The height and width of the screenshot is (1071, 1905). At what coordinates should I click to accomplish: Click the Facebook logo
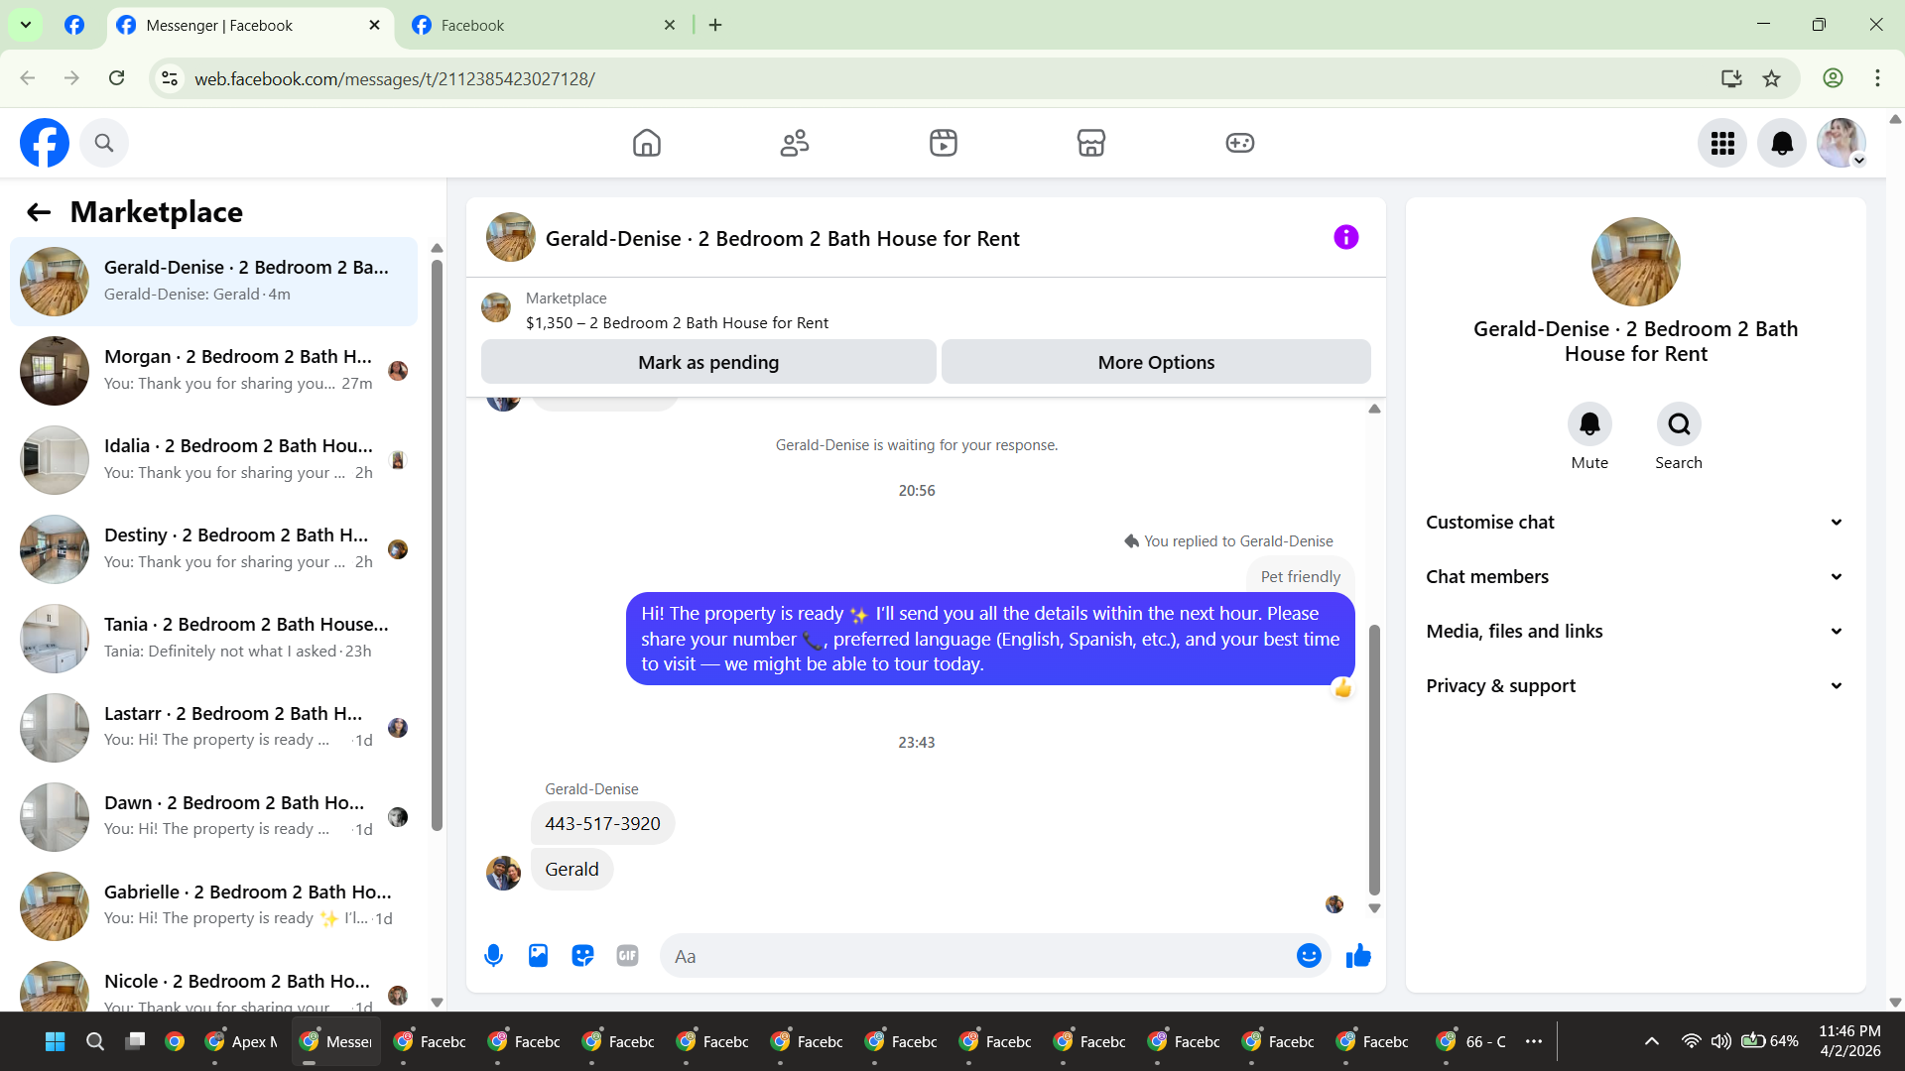pos(45,143)
